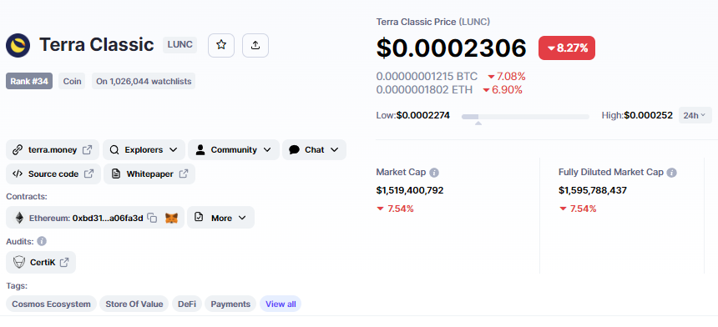The width and height of the screenshot is (718, 327).
Task: Click the share upload icon button
Action: coord(255,45)
